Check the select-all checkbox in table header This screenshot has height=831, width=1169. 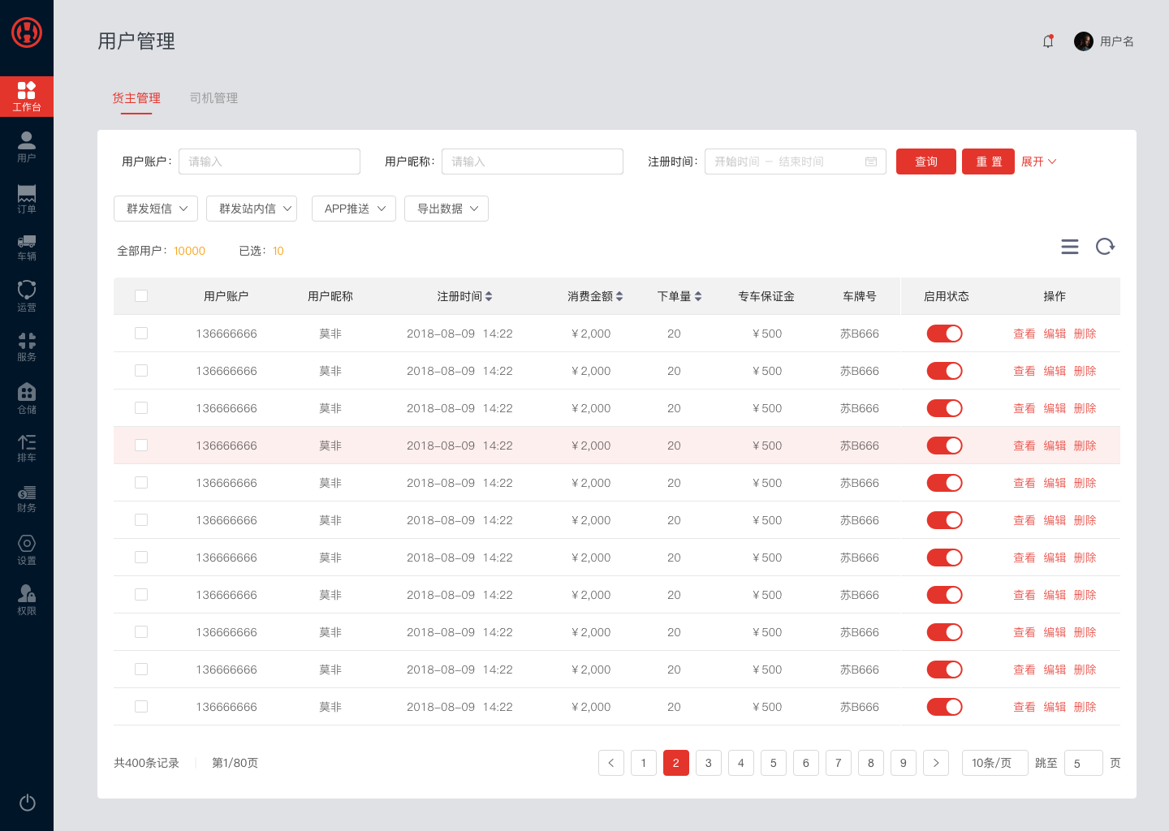pos(141,296)
